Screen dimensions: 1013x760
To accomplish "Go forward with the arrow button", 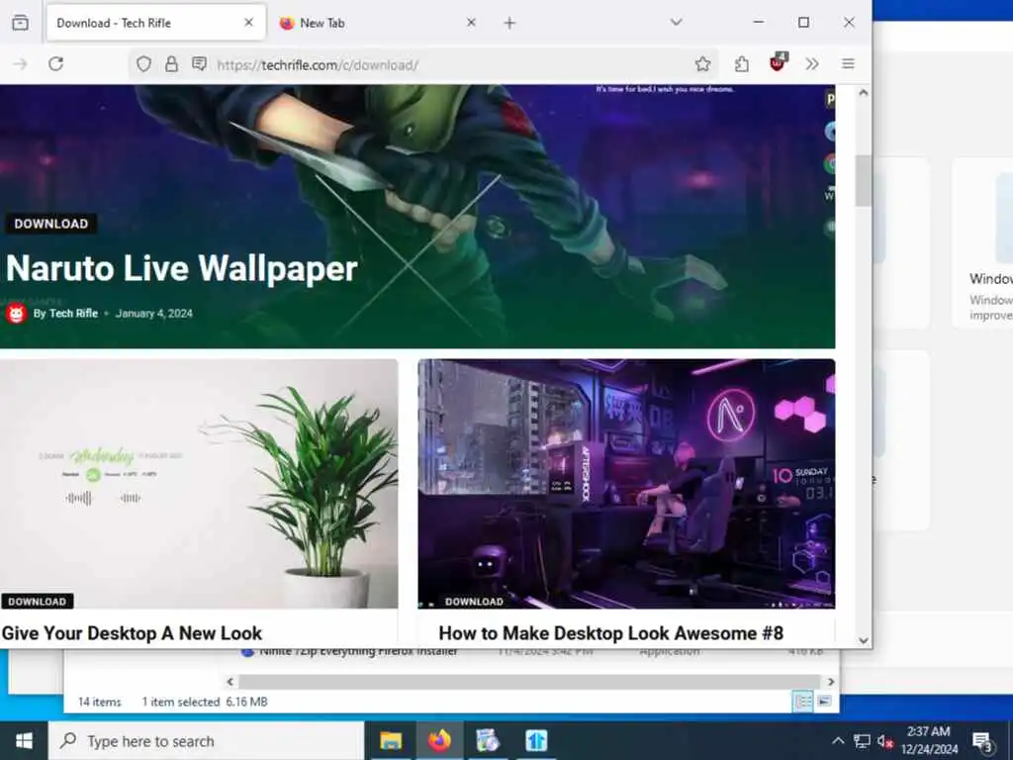I will point(20,64).
